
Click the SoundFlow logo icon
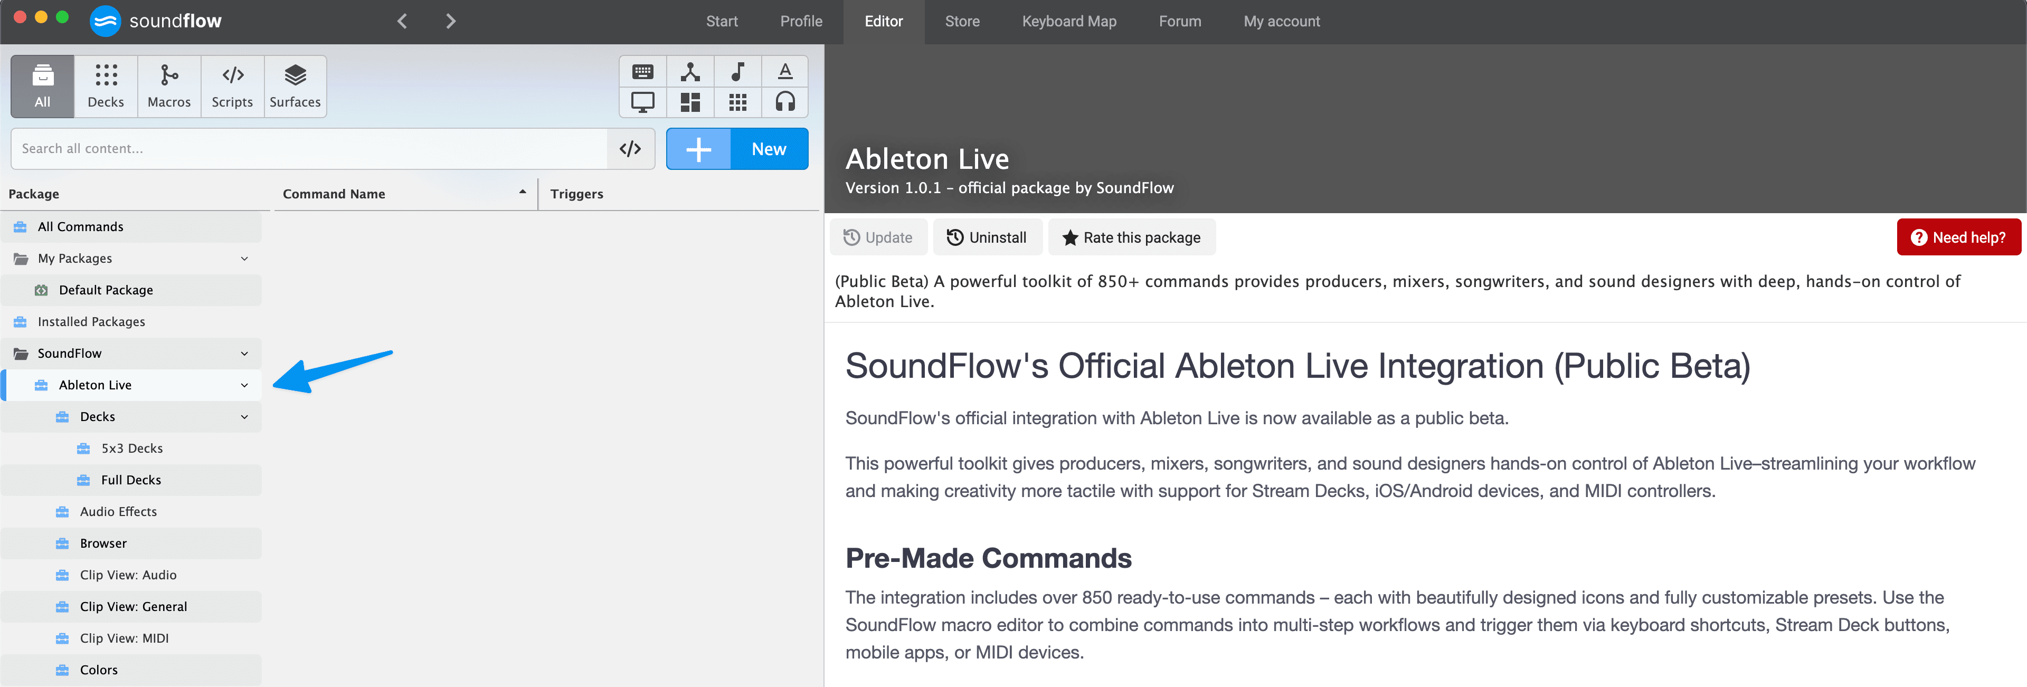(x=106, y=21)
